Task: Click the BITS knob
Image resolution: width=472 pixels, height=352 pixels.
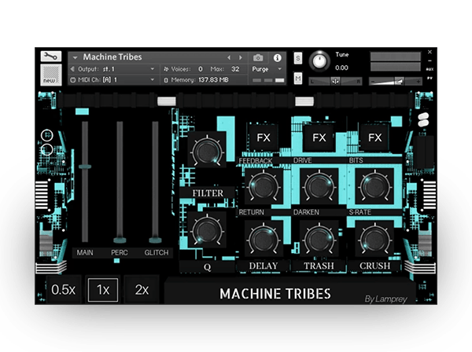Action: coord(374,186)
